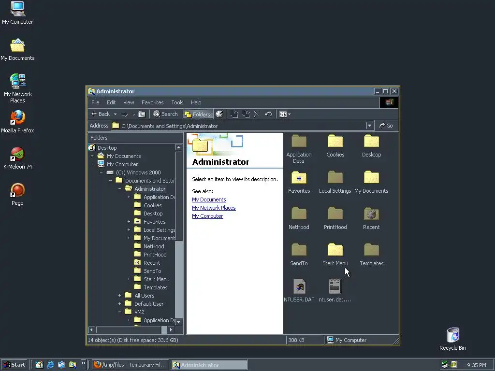
Task: Open the Back history dropdown arrow
Action: tap(115, 114)
